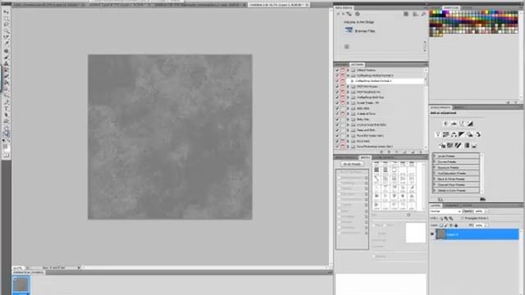The width and height of the screenshot is (525, 295).
Task: Expand Hue/Saturation Presets list
Action: 435,173
